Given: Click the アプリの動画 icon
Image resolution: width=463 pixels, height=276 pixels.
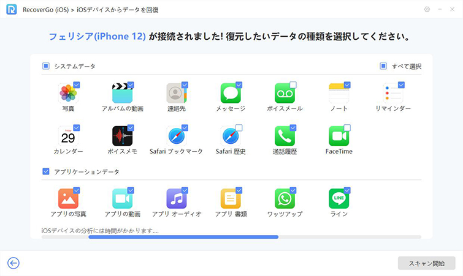Looking at the screenshot, I should click(x=122, y=198).
